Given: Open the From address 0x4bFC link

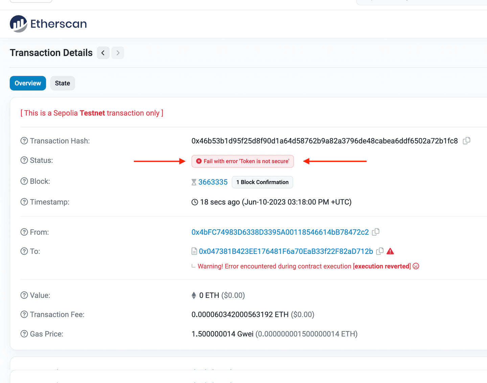Looking at the screenshot, I should point(280,232).
